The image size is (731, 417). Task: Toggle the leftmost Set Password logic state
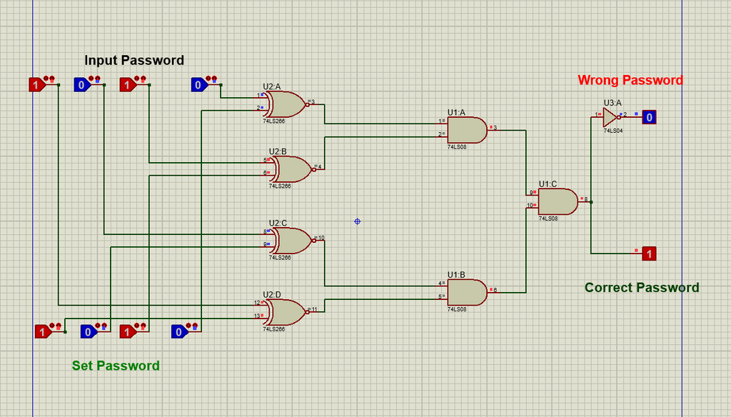click(44, 331)
